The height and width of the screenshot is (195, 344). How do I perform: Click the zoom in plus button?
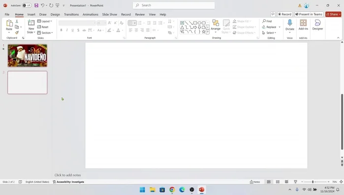pyautogui.click(x=328, y=182)
